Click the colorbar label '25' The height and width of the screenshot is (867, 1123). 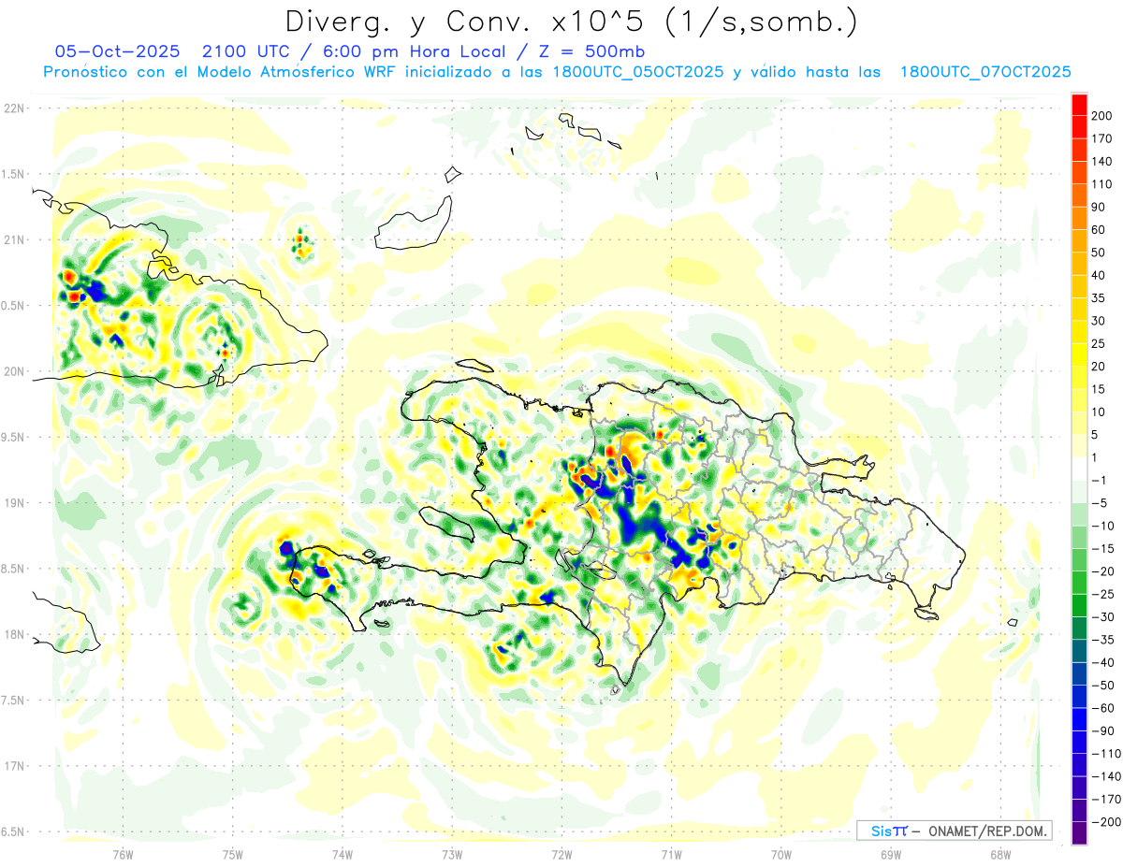click(1100, 344)
